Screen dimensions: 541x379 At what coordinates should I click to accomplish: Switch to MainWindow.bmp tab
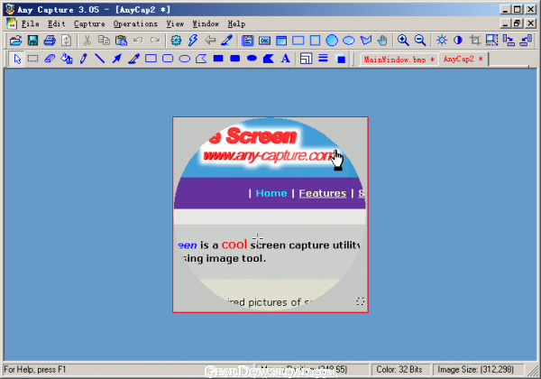tap(399, 60)
